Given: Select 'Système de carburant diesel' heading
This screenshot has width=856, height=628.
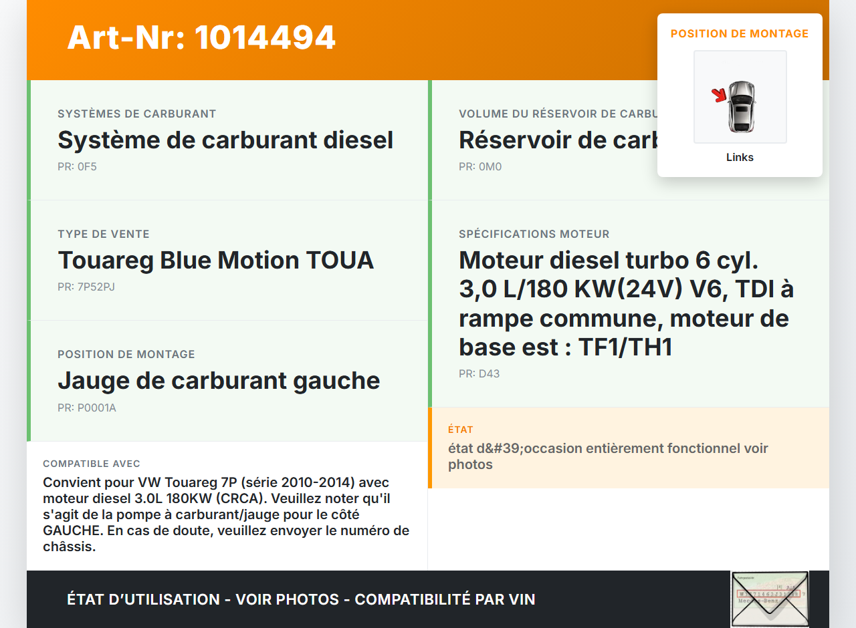Looking at the screenshot, I should (x=225, y=140).
